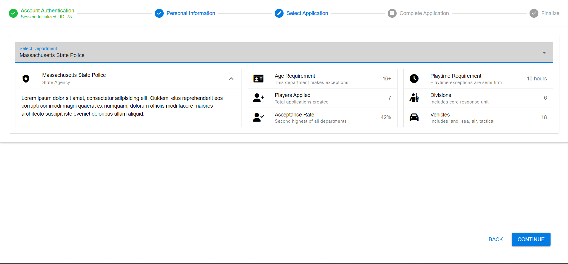Click the Divisions people icon

(x=414, y=98)
